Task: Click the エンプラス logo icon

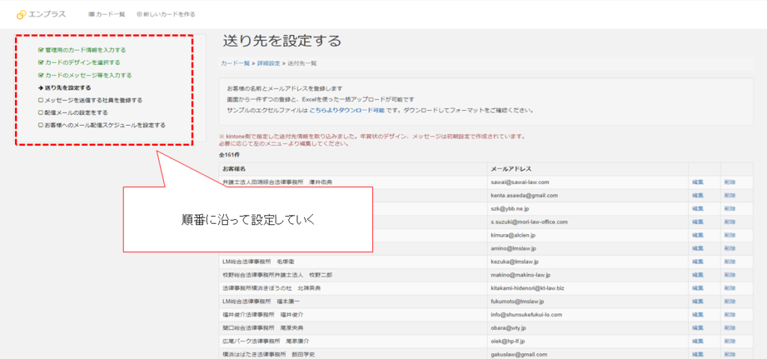Action: click(x=21, y=14)
